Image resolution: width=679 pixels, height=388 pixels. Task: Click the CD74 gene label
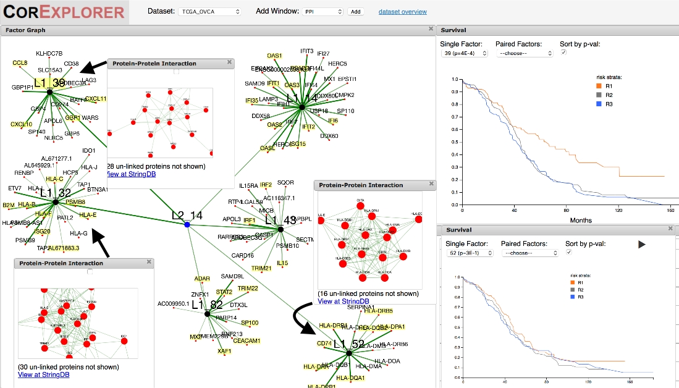pos(324,344)
